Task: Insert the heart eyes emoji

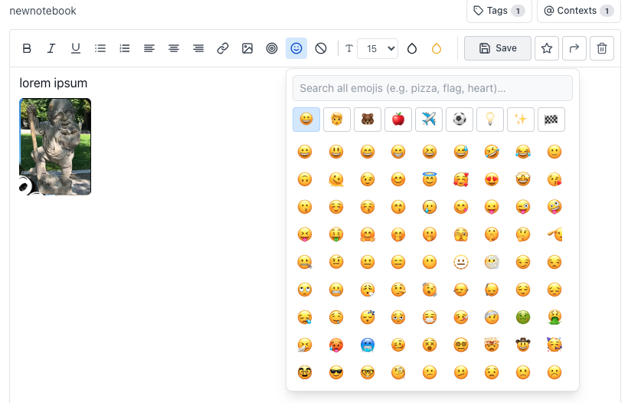Action: 492,179
